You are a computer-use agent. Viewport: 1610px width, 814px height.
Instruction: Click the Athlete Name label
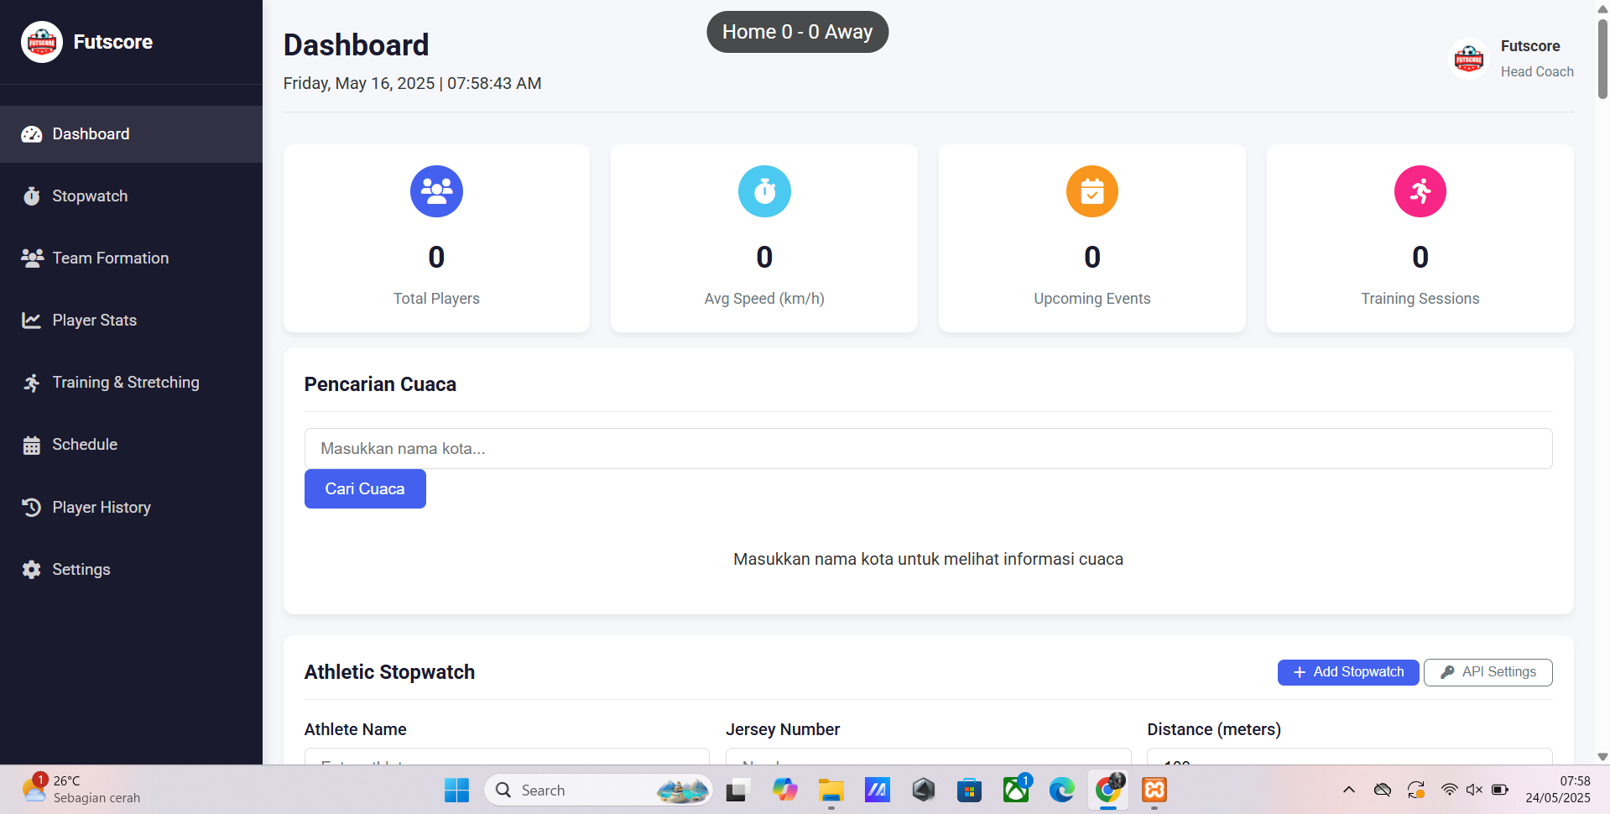pyautogui.click(x=355, y=730)
